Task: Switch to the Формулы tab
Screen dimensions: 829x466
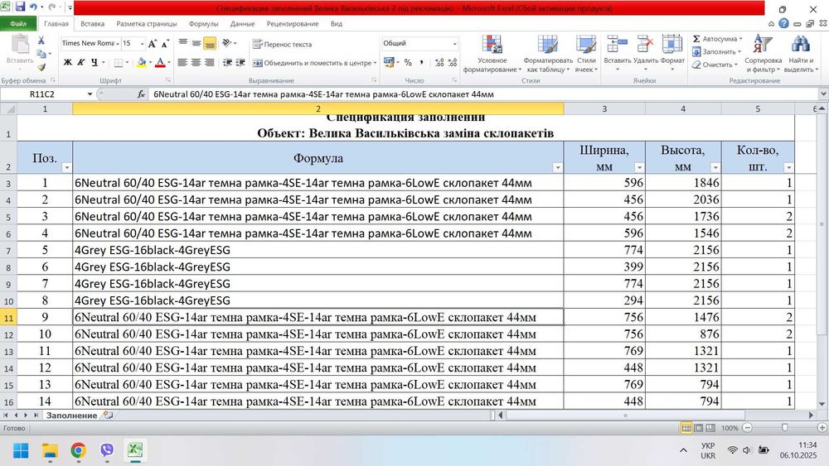Action: (x=204, y=24)
